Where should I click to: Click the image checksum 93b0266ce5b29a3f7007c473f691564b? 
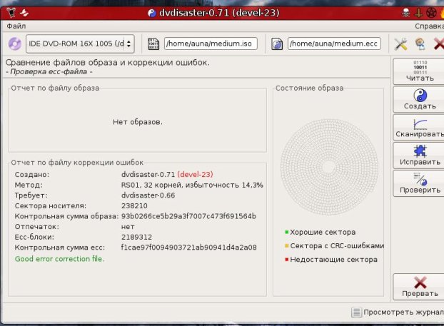click(x=188, y=216)
